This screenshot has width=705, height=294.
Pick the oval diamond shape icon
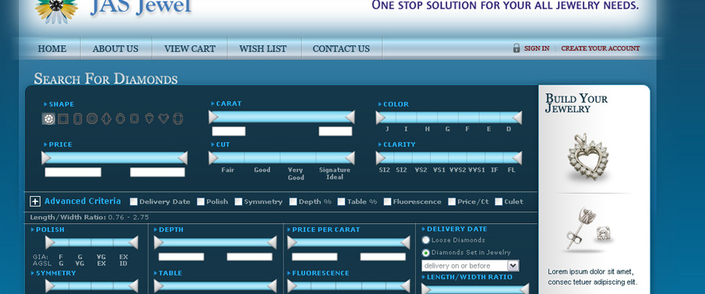click(x=120, y=118)
